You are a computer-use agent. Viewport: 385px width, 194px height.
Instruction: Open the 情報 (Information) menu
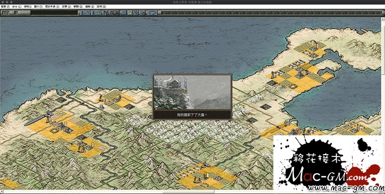(x=28, y=6)
